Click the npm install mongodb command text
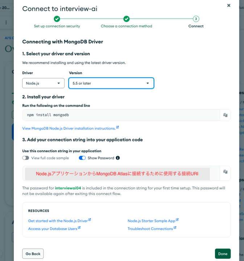Viewport: 244px width, 261px height. (48, 115)
